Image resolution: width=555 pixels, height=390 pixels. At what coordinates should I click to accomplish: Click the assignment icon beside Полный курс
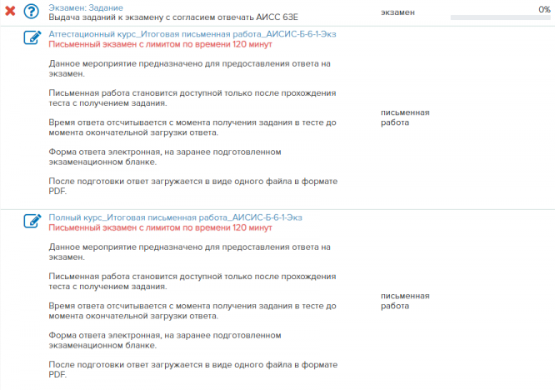32,221
